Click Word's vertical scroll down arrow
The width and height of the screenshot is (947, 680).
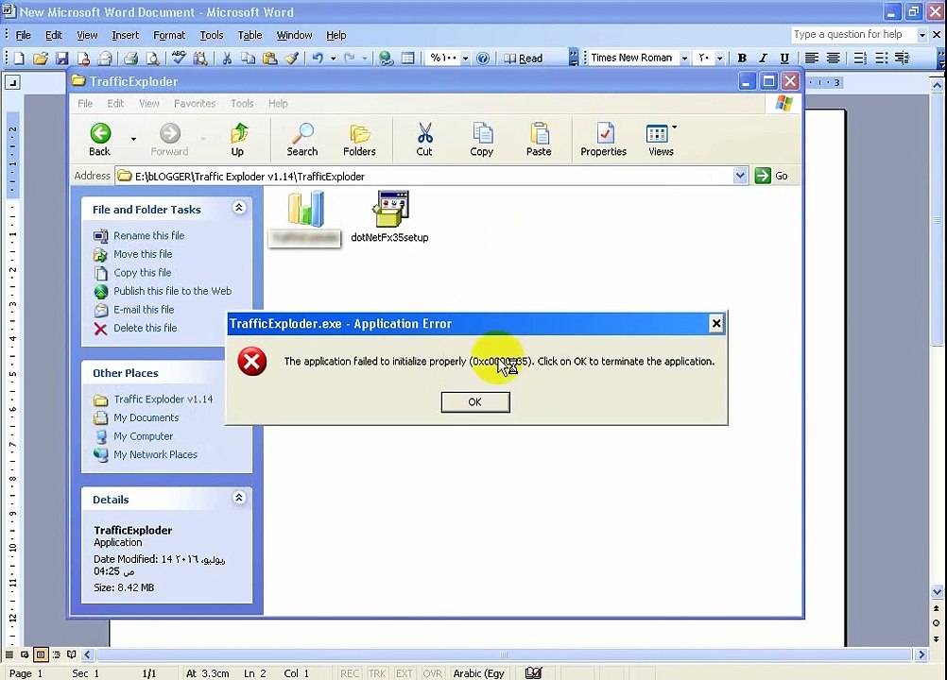(938, 591)
